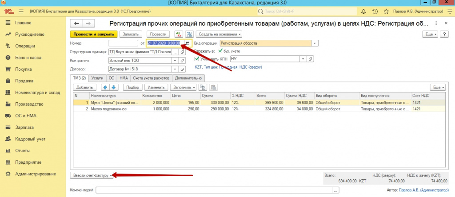This screenshot has width=455, height=197.
Task: Open Заполнить dropdown in table toolbar
Action: [x=184, y=87]
